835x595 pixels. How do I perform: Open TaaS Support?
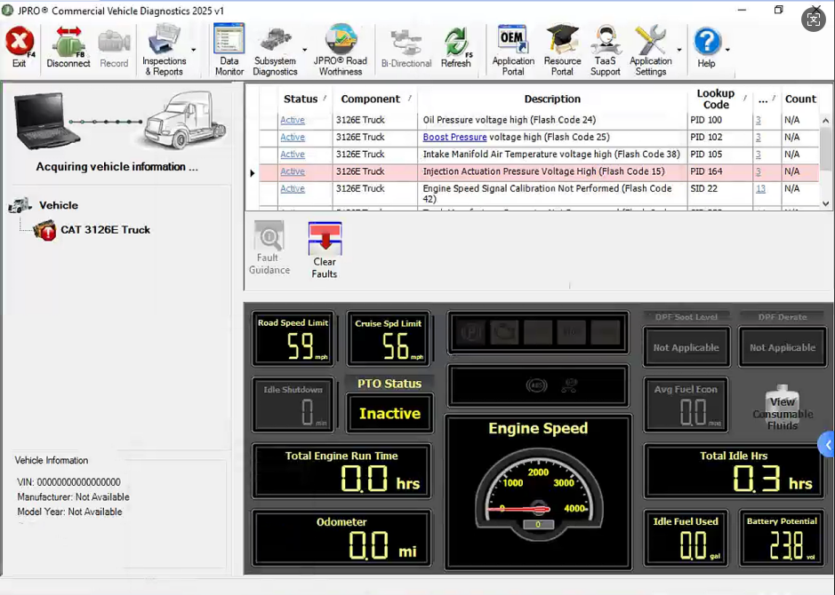click(x=605, y=50)
